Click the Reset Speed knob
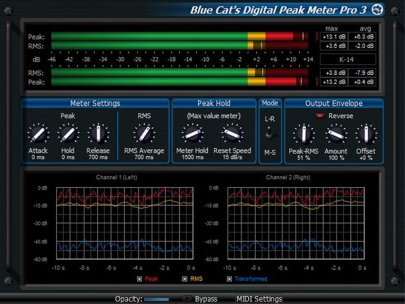 tap(232, 134)
